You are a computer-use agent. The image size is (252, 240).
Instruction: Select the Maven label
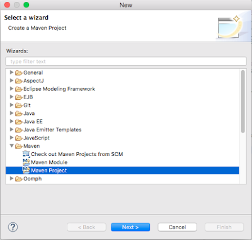coord(31,146)
